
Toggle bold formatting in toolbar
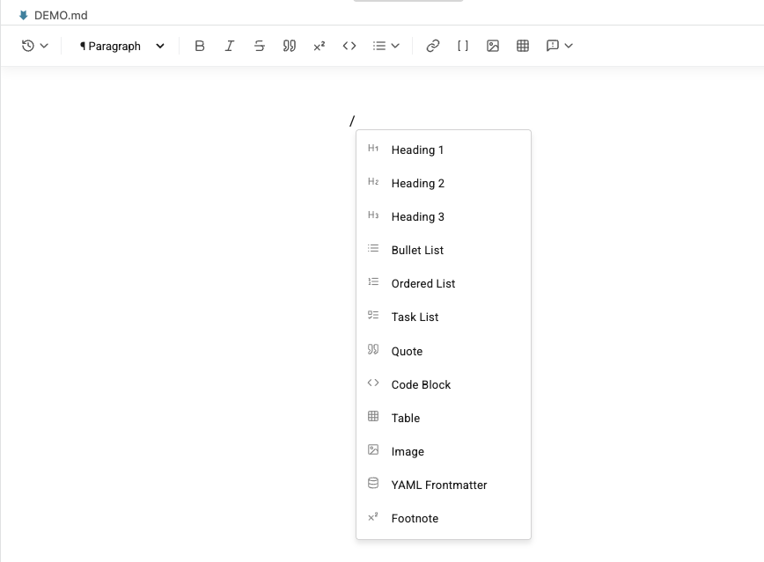coord(199,46)
